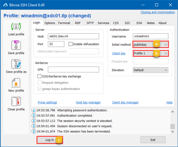
Task: Click the profile title winadmin@xdc01.tlp
Action: point(44,16)
